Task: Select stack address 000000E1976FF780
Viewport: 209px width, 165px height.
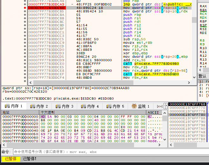Action: 187,115
